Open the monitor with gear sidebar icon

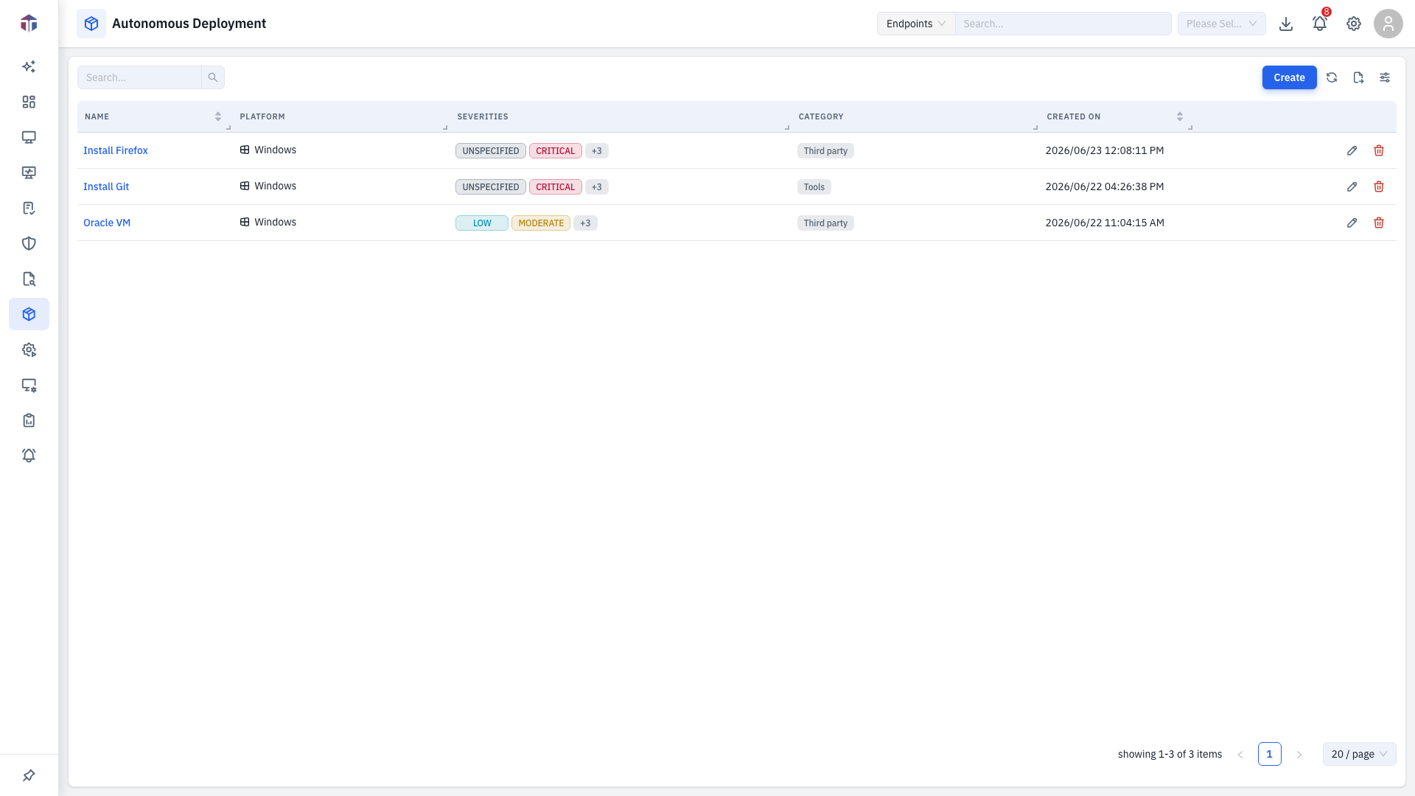[x=29, y=385]
